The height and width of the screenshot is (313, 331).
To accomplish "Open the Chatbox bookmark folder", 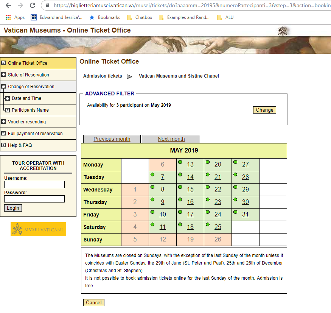I will pos(140,17).
